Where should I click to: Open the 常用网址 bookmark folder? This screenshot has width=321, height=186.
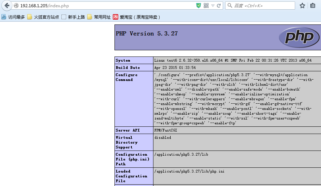pyautogui.click(x=99, y=17)
